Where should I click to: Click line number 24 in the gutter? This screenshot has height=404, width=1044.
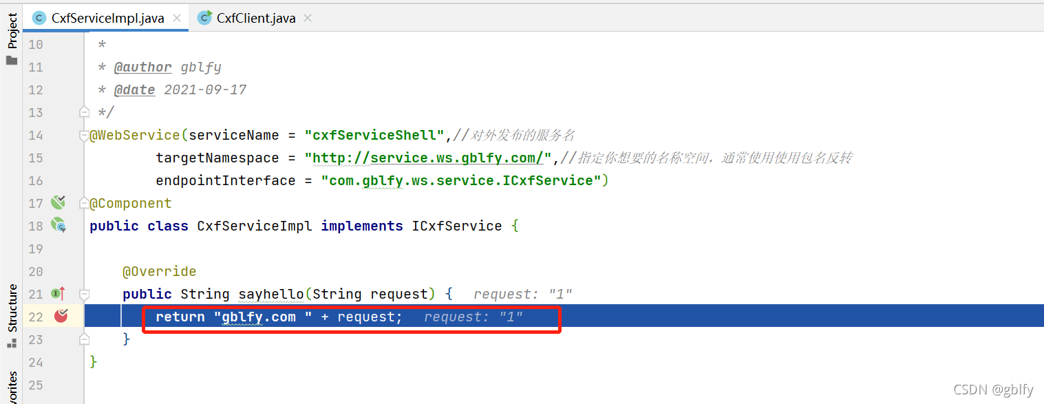coord(36,362)
